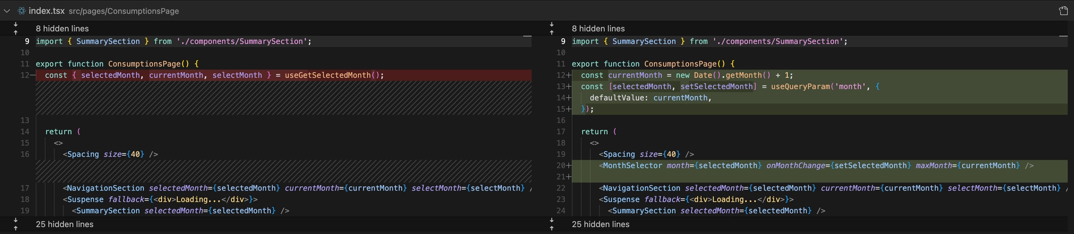The width and height of the screenshot is (1074, 234).
Task: Click the plus marker on added line 13
Action: click(x=568, y=87)
